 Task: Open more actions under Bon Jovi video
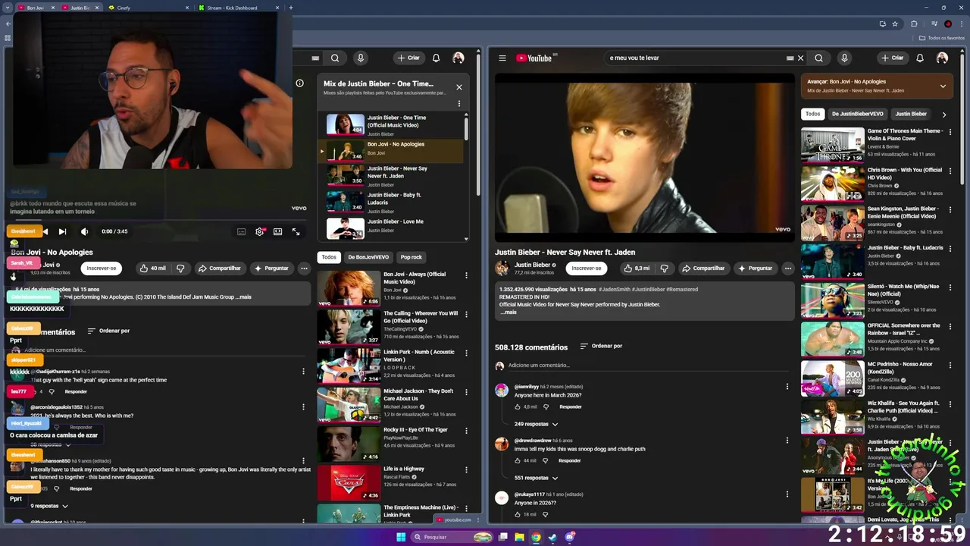[304, 268]
